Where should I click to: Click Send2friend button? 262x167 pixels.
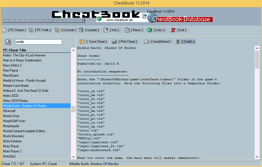click(x=158, y=42)
